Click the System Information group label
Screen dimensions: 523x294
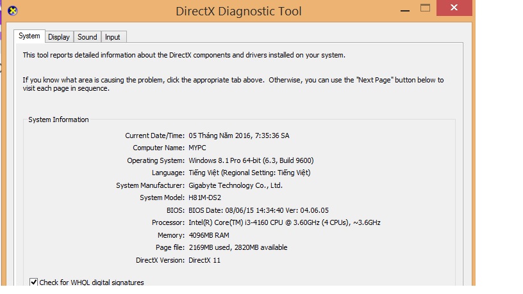(58, 120)
